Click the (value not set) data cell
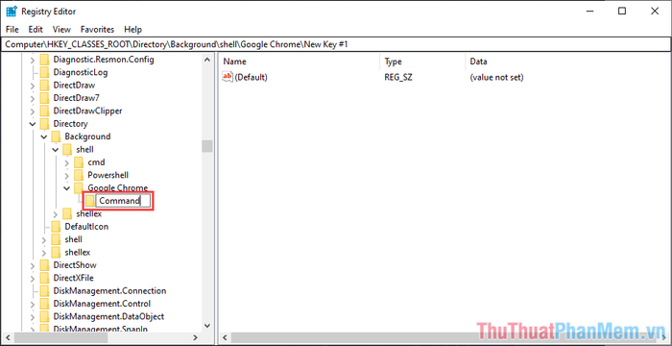This screenshot has width=672, height=346. pos(496,78)
